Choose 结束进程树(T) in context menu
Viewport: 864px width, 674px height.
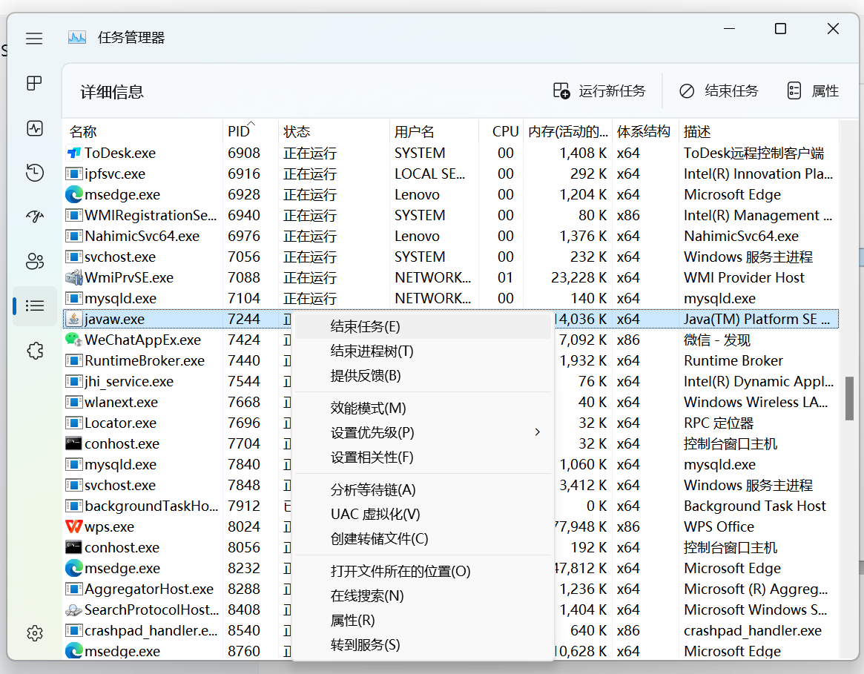pyautogui.click(x=423, y=351)
